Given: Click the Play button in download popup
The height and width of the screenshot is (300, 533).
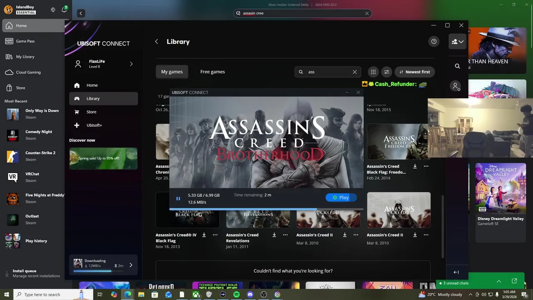Looking at the screenshot, I should pyautogui.click(x=341, y=197).
